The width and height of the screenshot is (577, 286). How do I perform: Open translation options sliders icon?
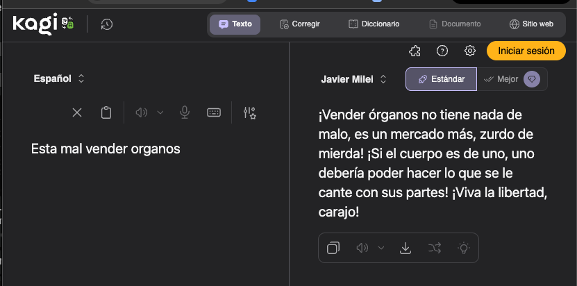coord(249,112)
